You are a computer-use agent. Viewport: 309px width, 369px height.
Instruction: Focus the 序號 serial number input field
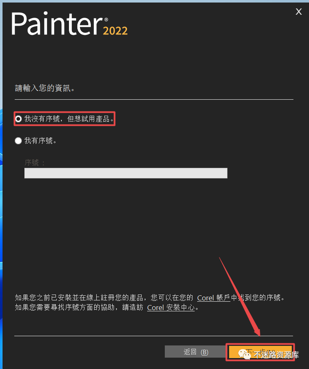126,173
